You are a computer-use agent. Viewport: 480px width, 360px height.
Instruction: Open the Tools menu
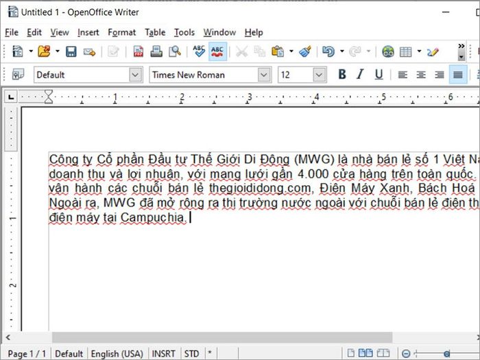(184, 32)
